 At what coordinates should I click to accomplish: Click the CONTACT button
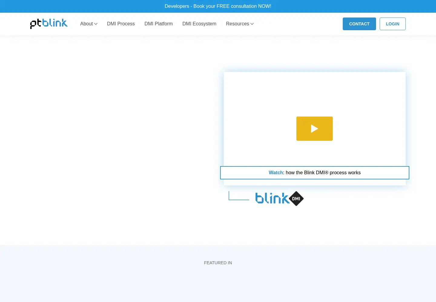(x=359, y=24)
